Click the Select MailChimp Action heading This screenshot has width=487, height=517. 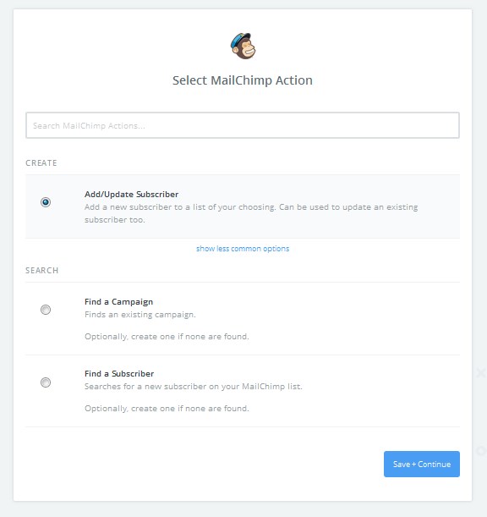click(243, 80)
